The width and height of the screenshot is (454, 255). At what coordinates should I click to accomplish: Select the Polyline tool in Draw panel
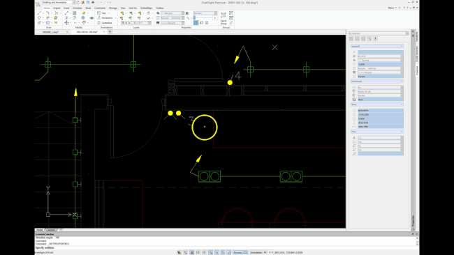pyautogui.click(x=47, y=13)
